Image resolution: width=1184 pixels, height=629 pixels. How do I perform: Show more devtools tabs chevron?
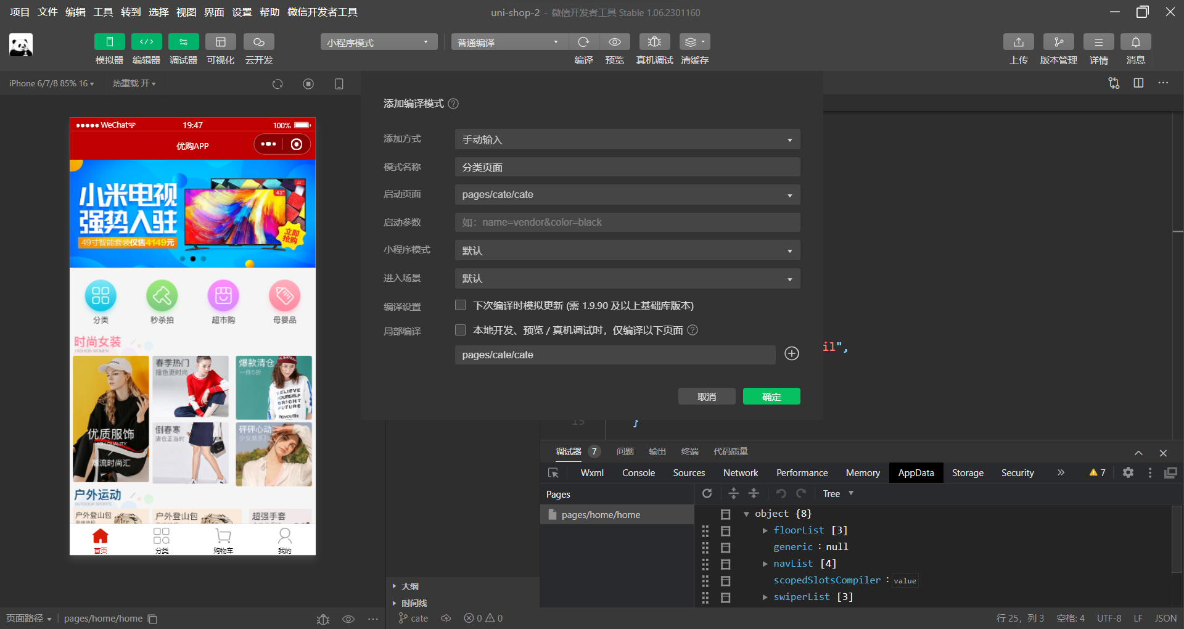1061,472
